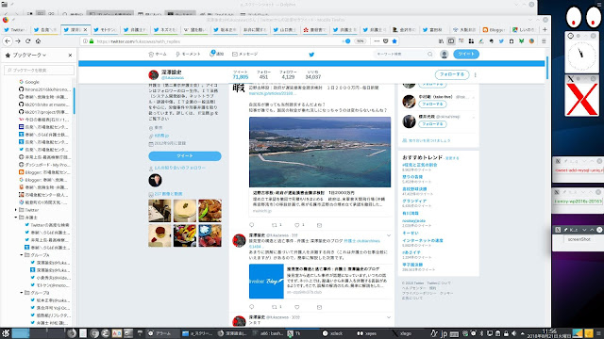The width and height of the screenshot is (604, 339).
Task: Like the livedoor Blog tweet
Action: click(297, 307)
